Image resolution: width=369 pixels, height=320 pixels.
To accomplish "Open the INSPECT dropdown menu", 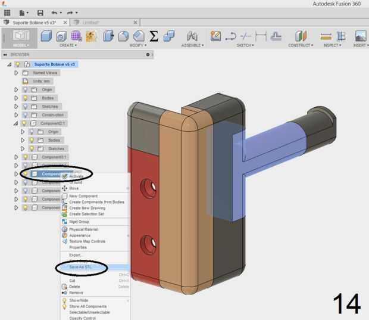I will click(x=332, y=45).
